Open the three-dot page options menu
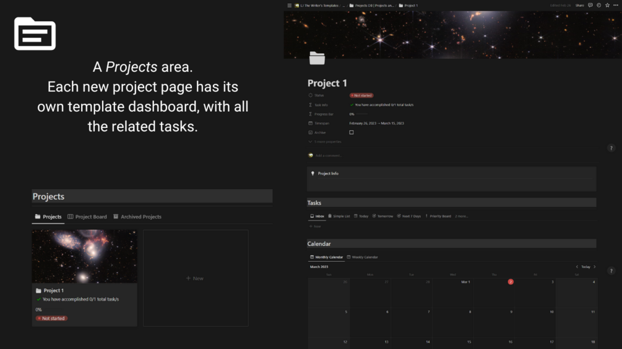The height and width of the screenshot is (349, 622). pyautogui.click(x=616, y=6)
